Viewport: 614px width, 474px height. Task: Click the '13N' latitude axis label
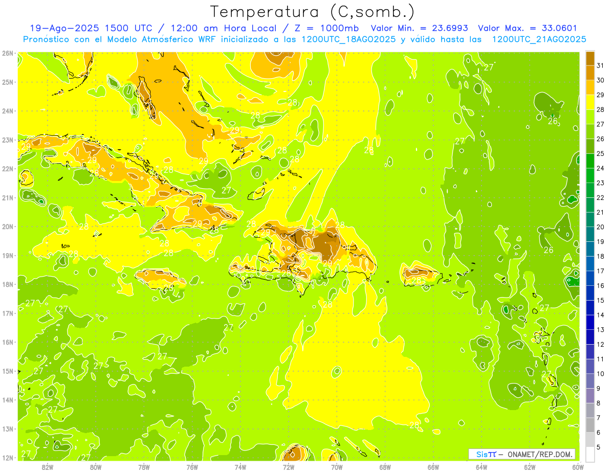pyautogui.click(x=8, y=428)
